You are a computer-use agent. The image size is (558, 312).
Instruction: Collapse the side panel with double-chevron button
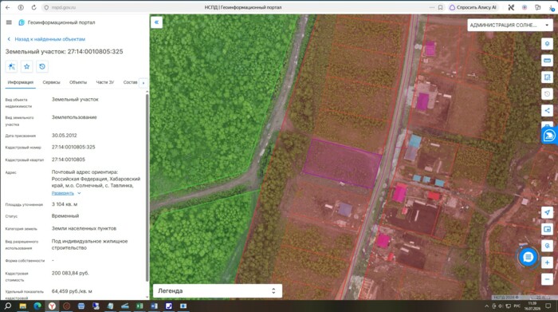(156, 22)
